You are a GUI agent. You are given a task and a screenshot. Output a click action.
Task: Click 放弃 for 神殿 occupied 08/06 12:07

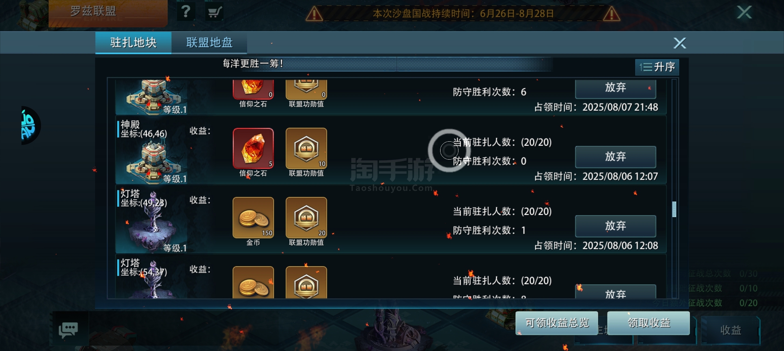point(615,157)
